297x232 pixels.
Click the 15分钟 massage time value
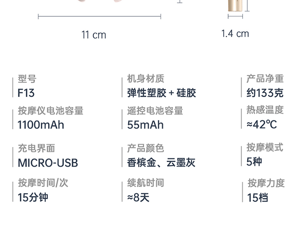point(33,197)
